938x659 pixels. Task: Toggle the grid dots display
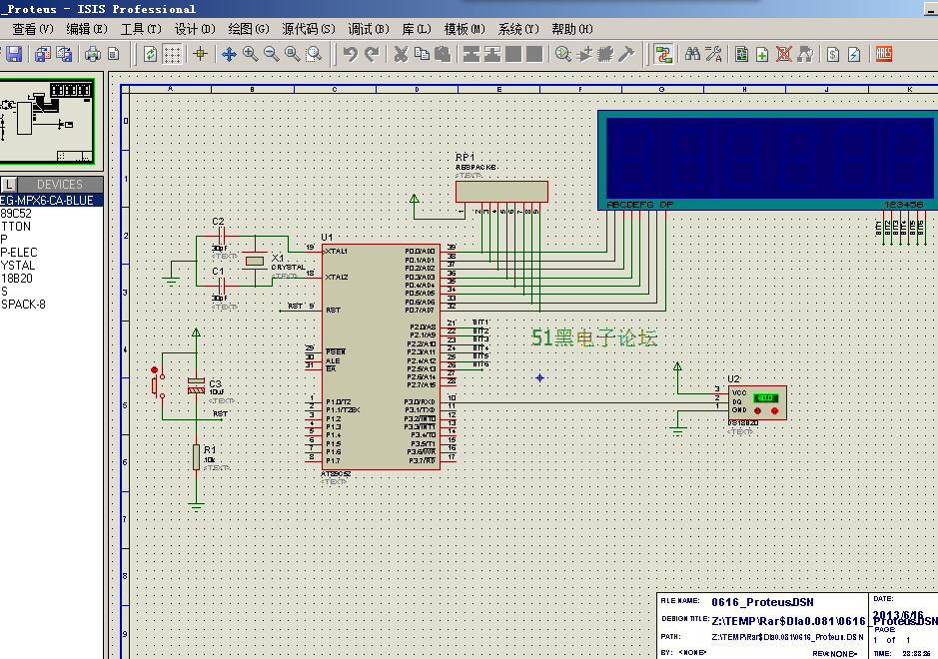coord(172,55)
